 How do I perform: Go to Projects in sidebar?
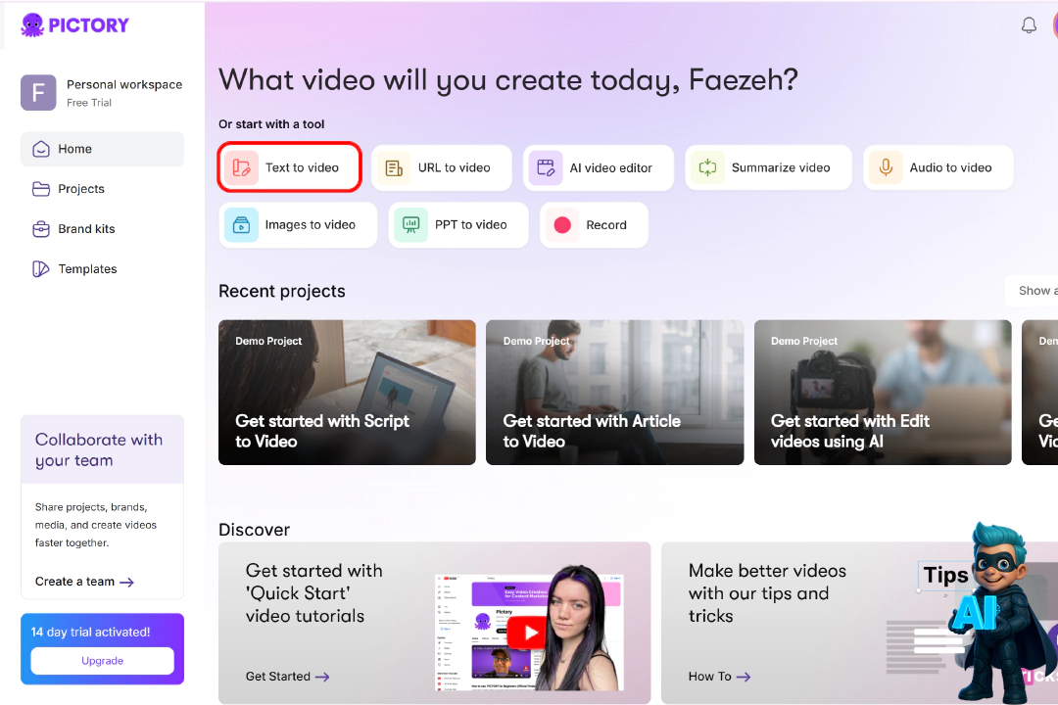81,189
